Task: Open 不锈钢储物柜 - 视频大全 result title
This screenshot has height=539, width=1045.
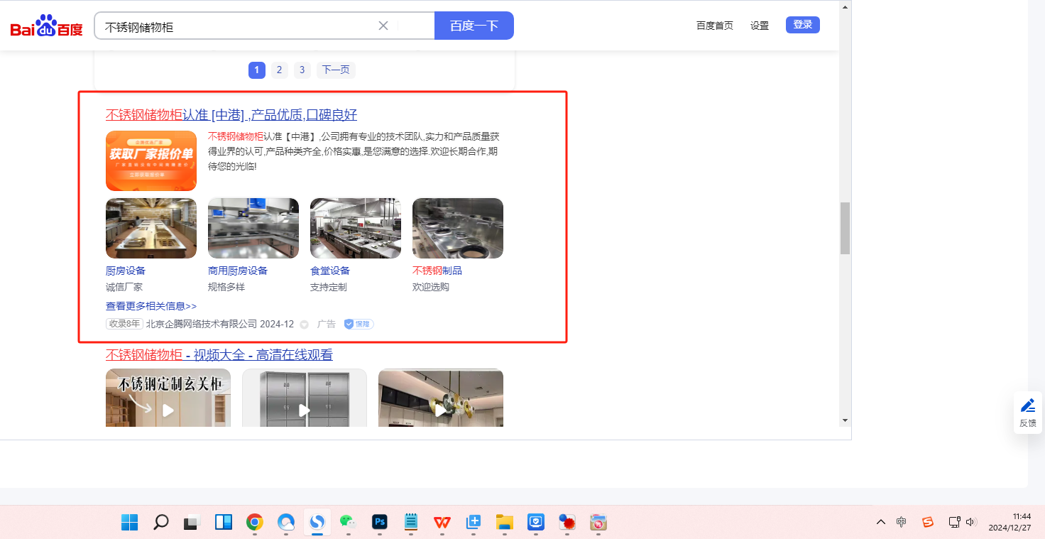Action: pyautogui.click(x=219, y=355)
